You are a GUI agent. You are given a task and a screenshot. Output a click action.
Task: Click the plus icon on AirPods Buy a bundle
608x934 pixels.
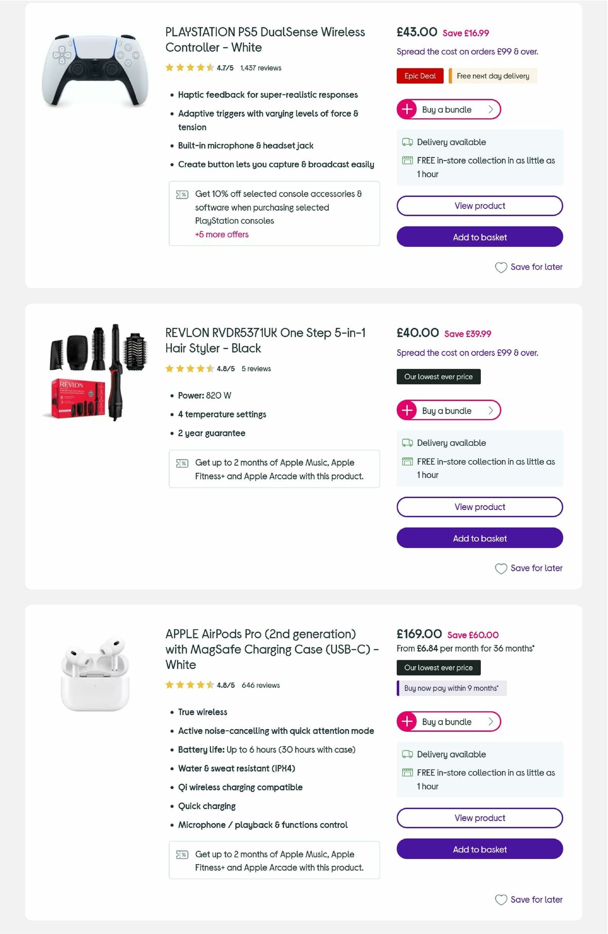[x=408, y=721]
